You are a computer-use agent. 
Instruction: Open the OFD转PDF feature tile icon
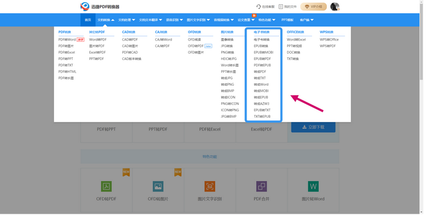(106, 186)
